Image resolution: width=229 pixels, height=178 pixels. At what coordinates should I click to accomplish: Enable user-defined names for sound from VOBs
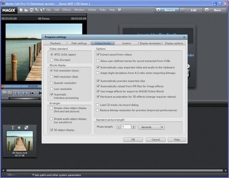[98, 61]
